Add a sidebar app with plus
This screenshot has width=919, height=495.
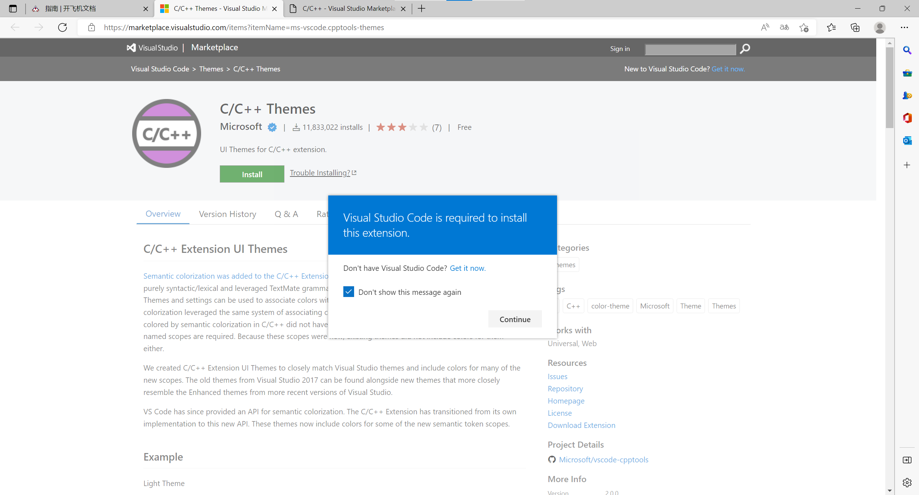click(907, 165)
